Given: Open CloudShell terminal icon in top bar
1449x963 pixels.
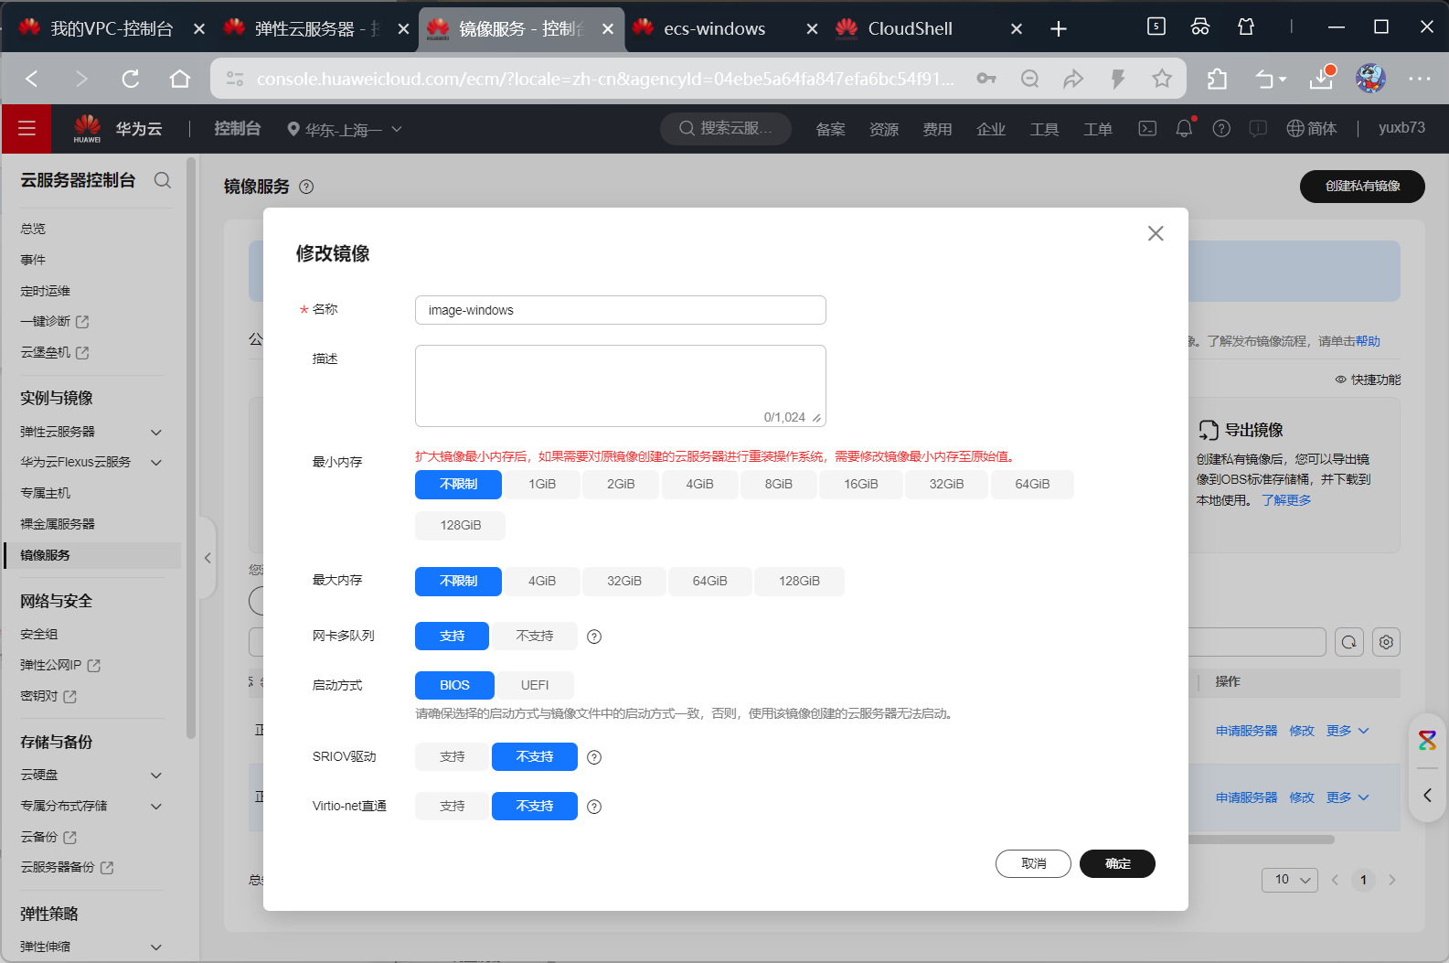Looking at the screenshot, I should (x=1147, y=128).
